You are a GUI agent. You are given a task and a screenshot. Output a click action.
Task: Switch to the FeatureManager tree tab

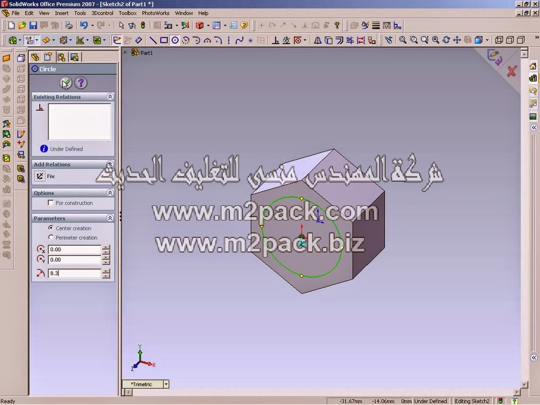pyautogui.click(x=35, y=57)
